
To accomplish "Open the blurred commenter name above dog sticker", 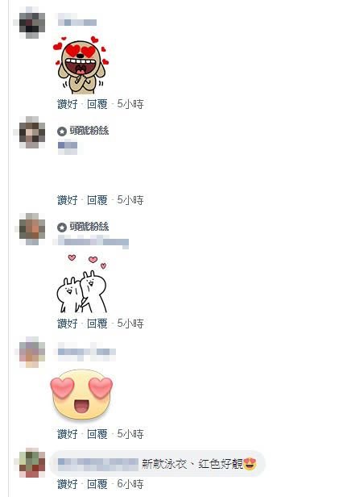I will point(77,23).
